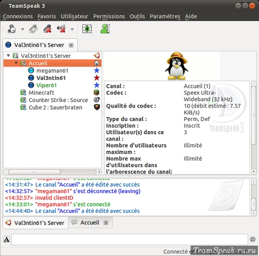
Task: Click the Contacts manager green user icon
Action: [x=105, y=29]
